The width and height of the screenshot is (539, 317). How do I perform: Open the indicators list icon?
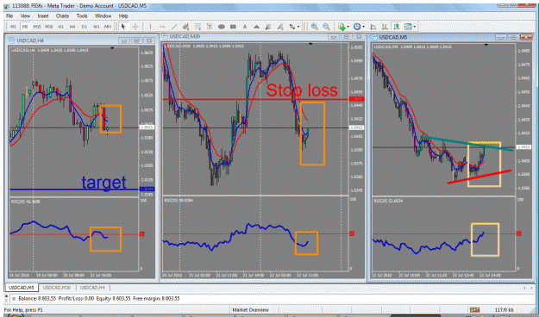pos(342,27)
